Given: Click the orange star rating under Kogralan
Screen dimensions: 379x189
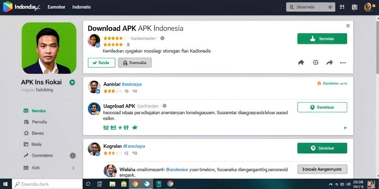Looking at the screenshot, I should click(x=113, y=153).
